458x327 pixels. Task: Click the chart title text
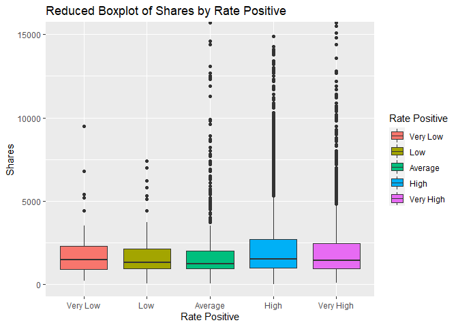point(166,11)
